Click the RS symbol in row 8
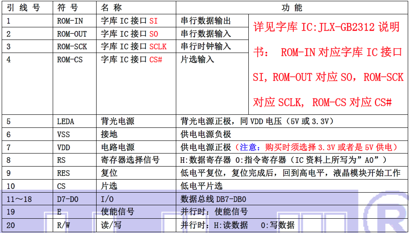Image resolution: width=409 pixels, height=233 pixels. [x=62, y=160]
